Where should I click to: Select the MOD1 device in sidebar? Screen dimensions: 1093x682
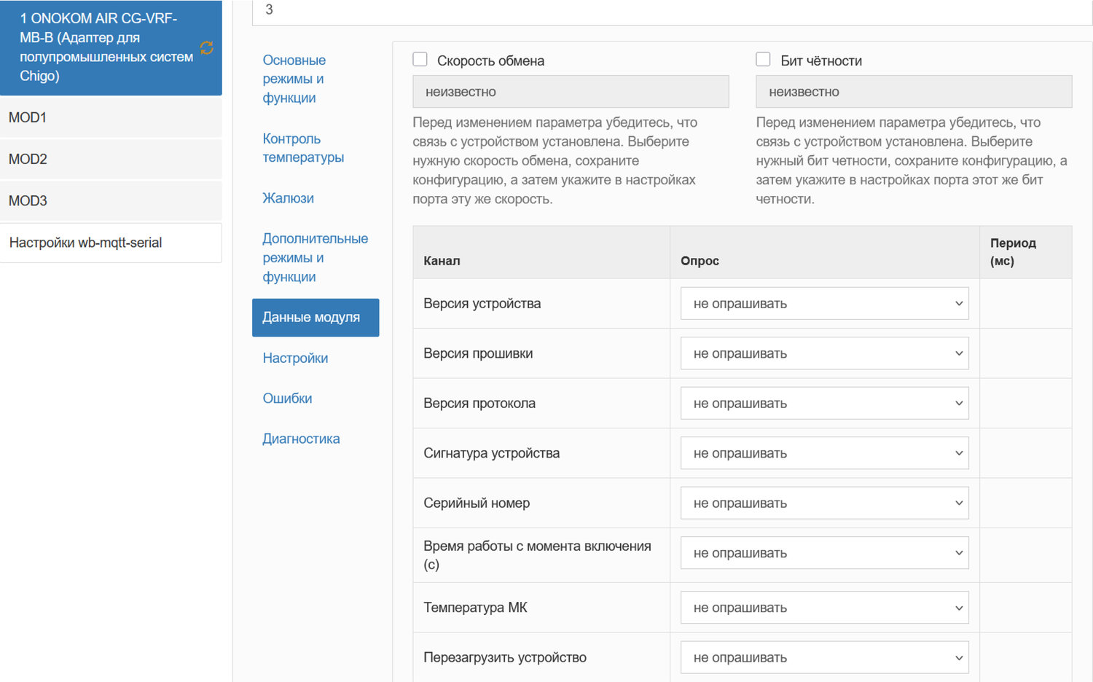[x=111, y=117]
